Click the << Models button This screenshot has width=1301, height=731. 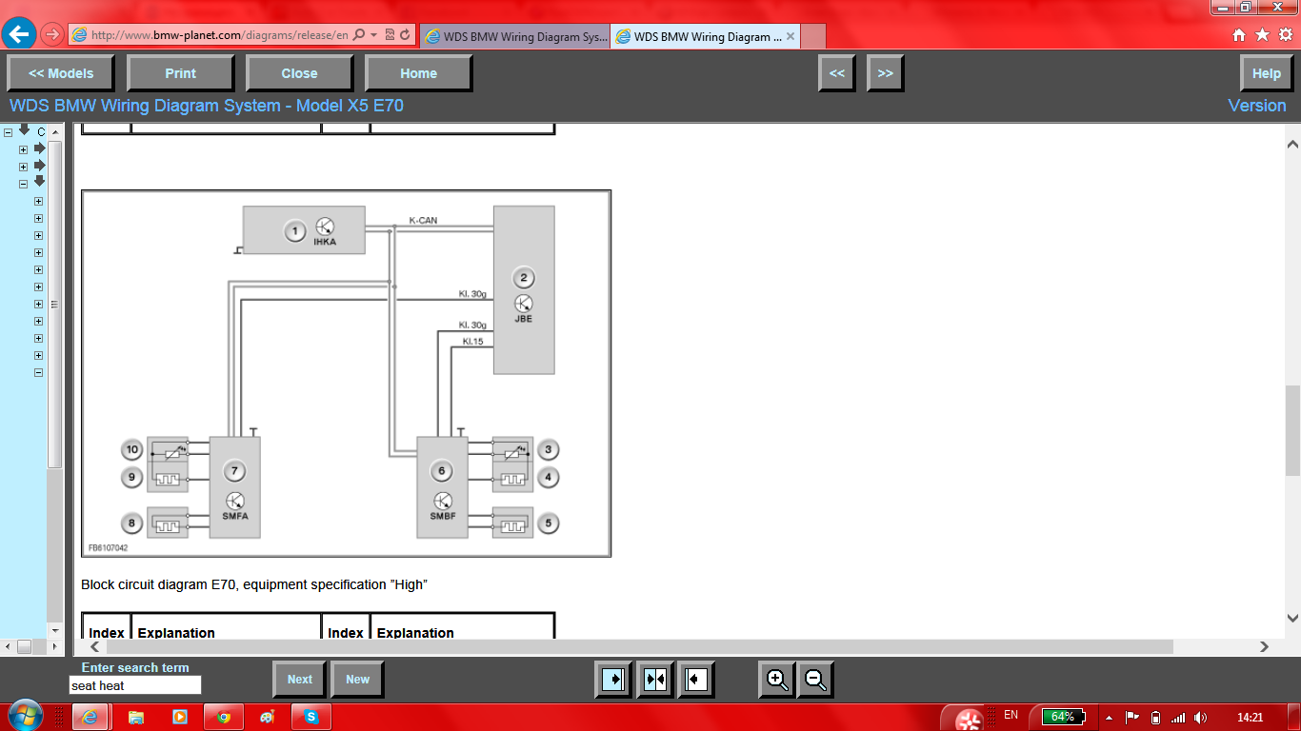pos(61,73)
